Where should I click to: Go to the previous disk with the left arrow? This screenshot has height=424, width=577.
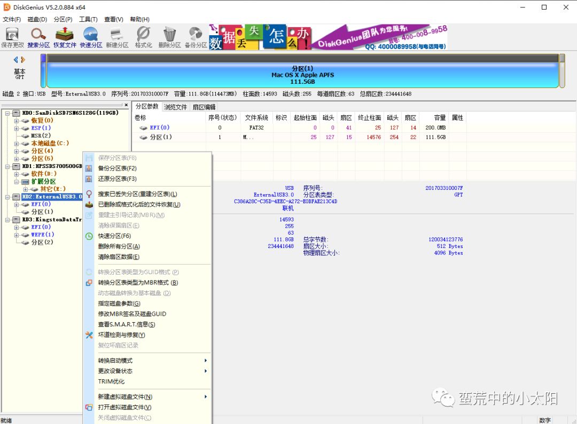click(16, 60)
